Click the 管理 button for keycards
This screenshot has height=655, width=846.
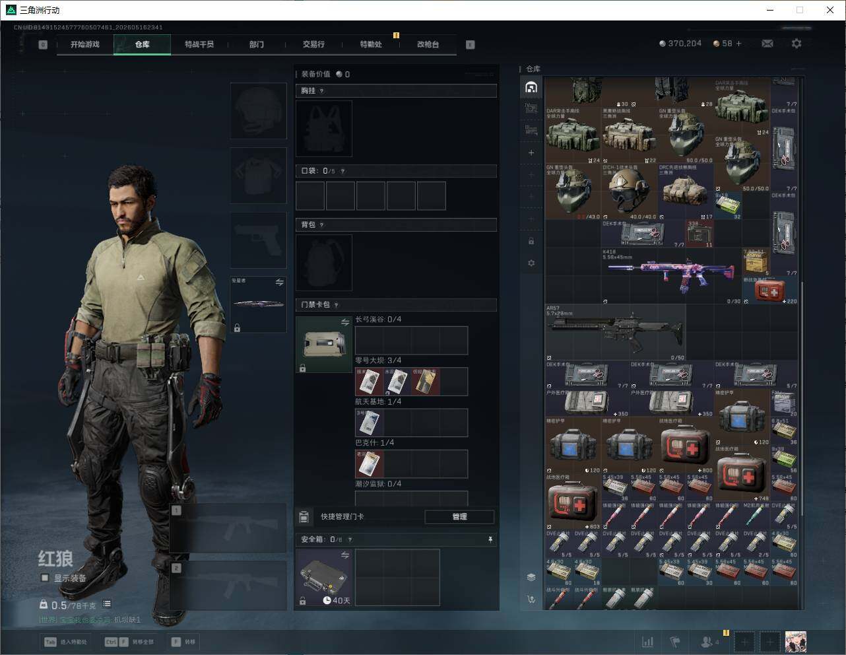459,516
